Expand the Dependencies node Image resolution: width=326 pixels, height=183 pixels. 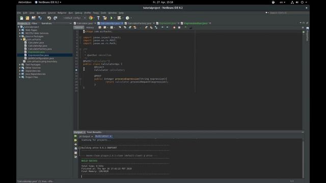point(20,71)
